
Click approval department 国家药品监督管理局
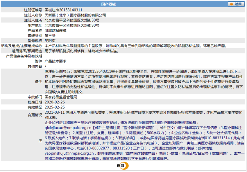[61, 97]
